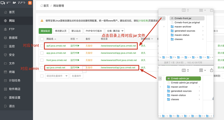Click the green 添加站点 add site button

(x=45, y=31)
